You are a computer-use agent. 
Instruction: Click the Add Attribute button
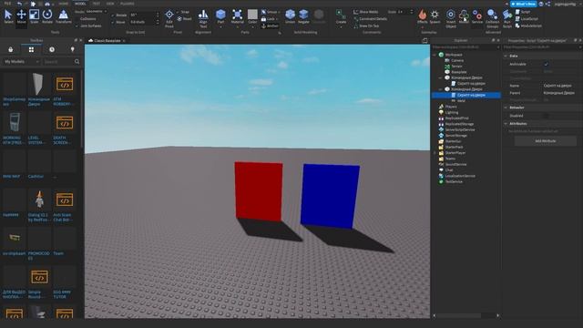[x=545, y=141]
